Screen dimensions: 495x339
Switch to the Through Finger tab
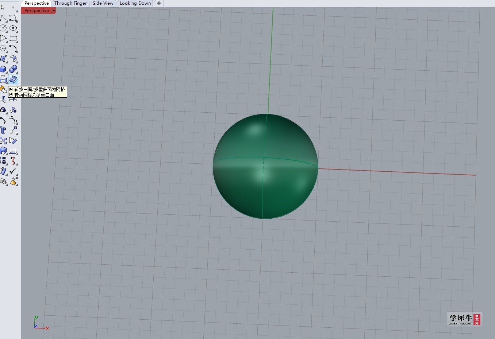pyautogui.click(x=70, y=3)
